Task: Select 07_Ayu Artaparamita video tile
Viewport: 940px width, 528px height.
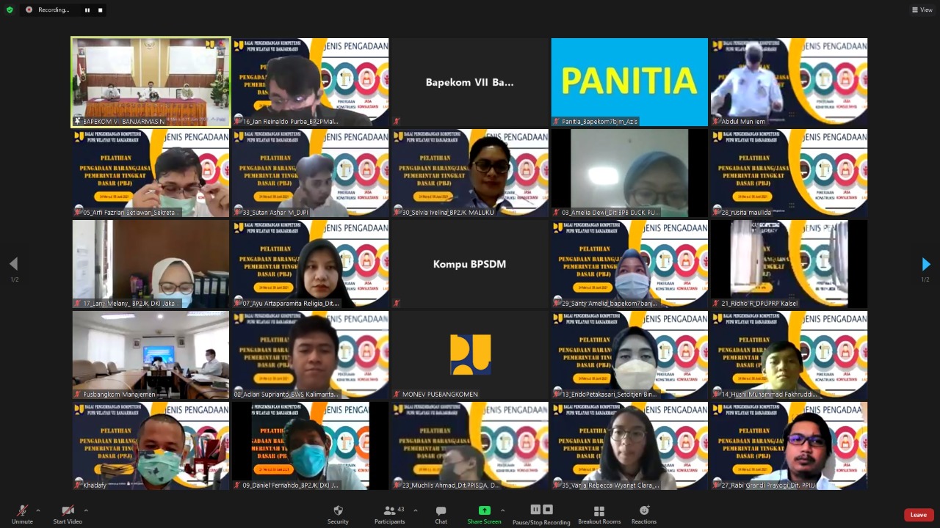Action: [x=310, y=264]
